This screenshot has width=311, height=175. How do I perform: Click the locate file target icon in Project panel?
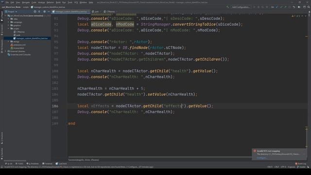point(35,12)
